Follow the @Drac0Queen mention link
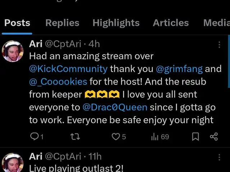Screen dimensions: 230x172 [x=115, y=107]
